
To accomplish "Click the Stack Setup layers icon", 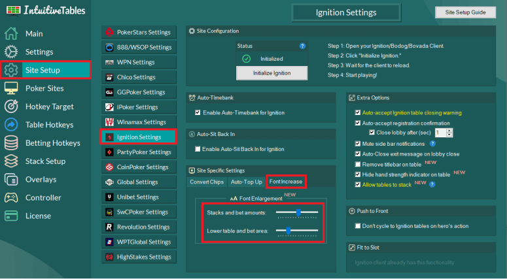I will pos(11,161).
